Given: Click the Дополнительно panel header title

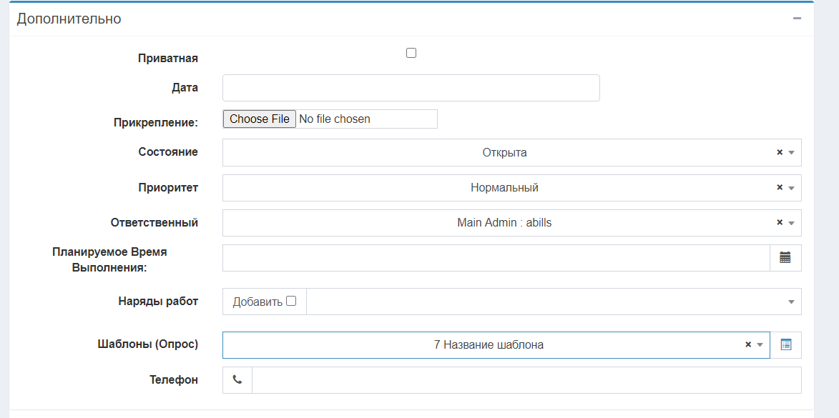Looking at the screenshot, I should [x=69, y=19].
